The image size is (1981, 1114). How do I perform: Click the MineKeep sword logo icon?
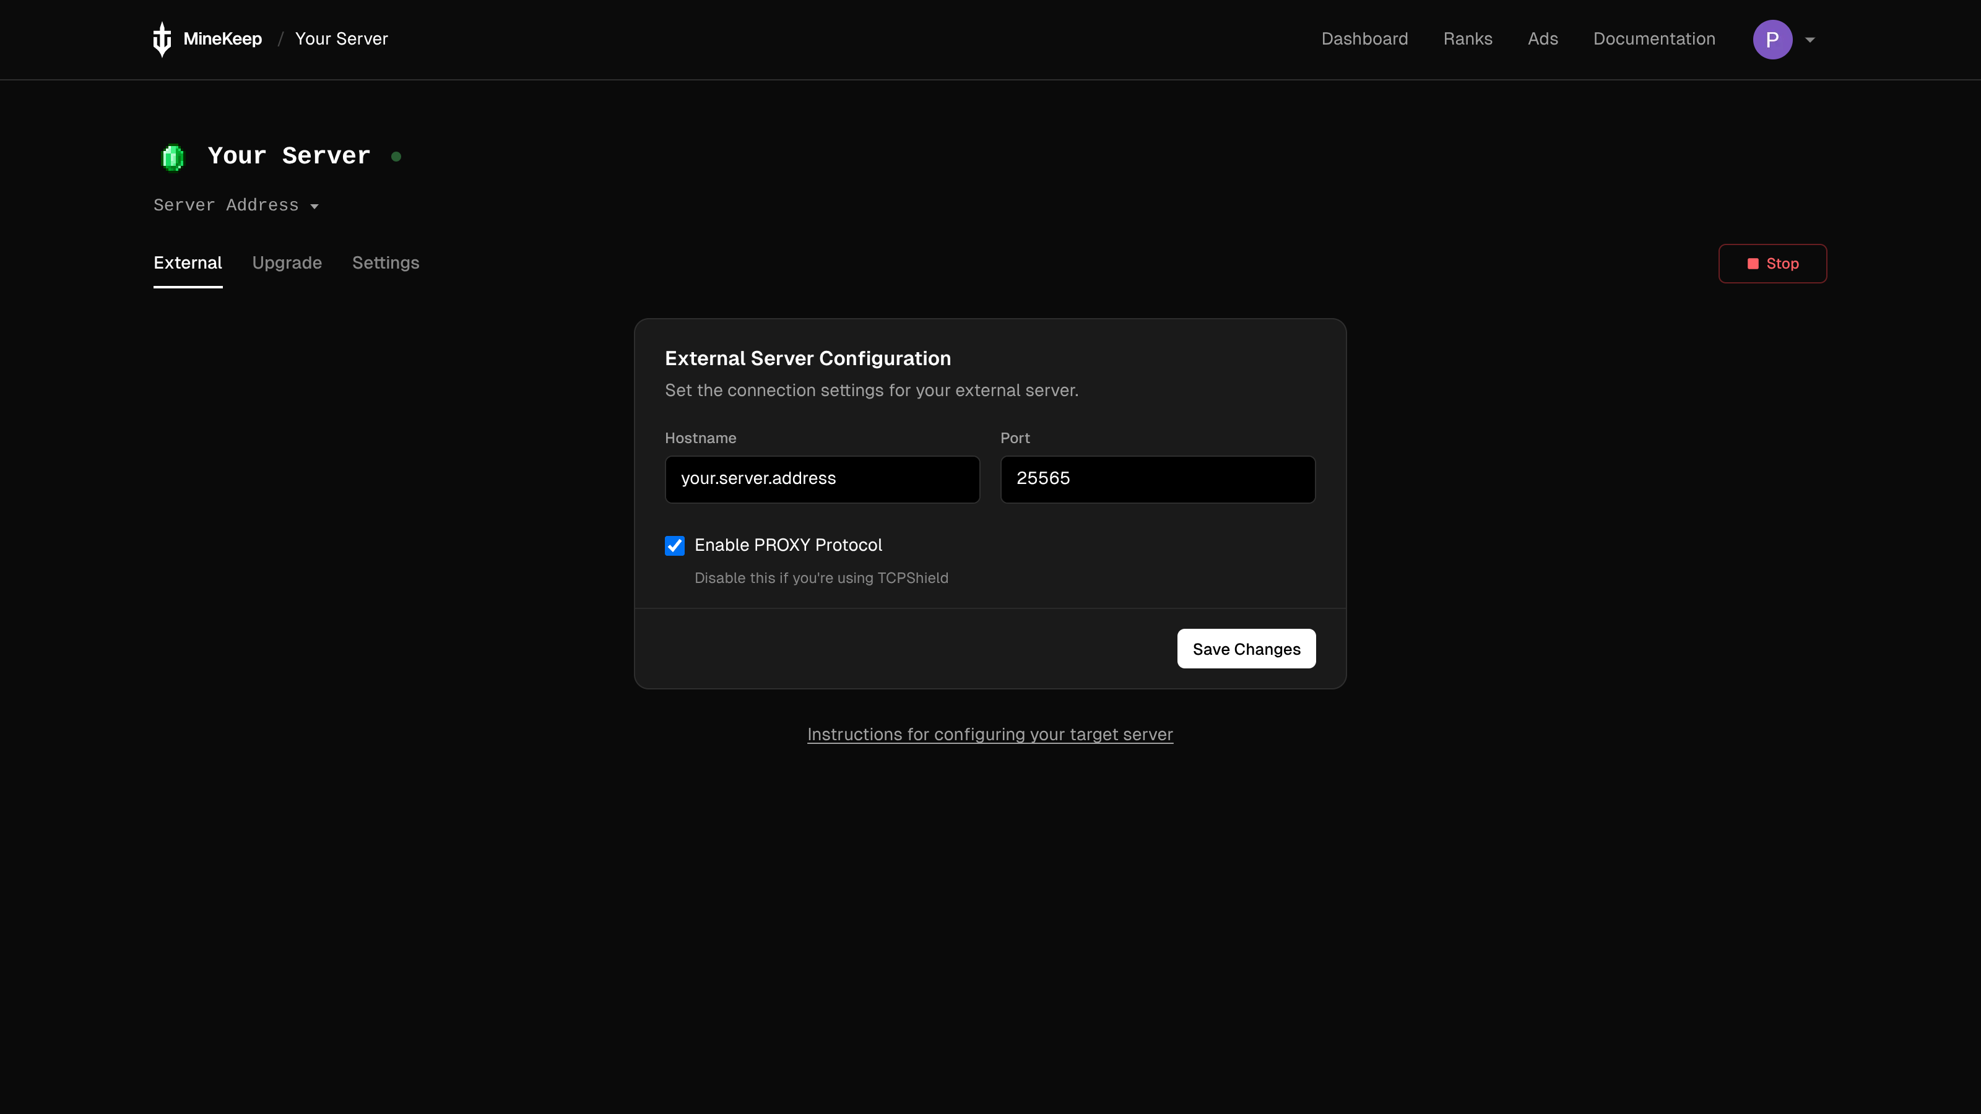coord(162,39)
